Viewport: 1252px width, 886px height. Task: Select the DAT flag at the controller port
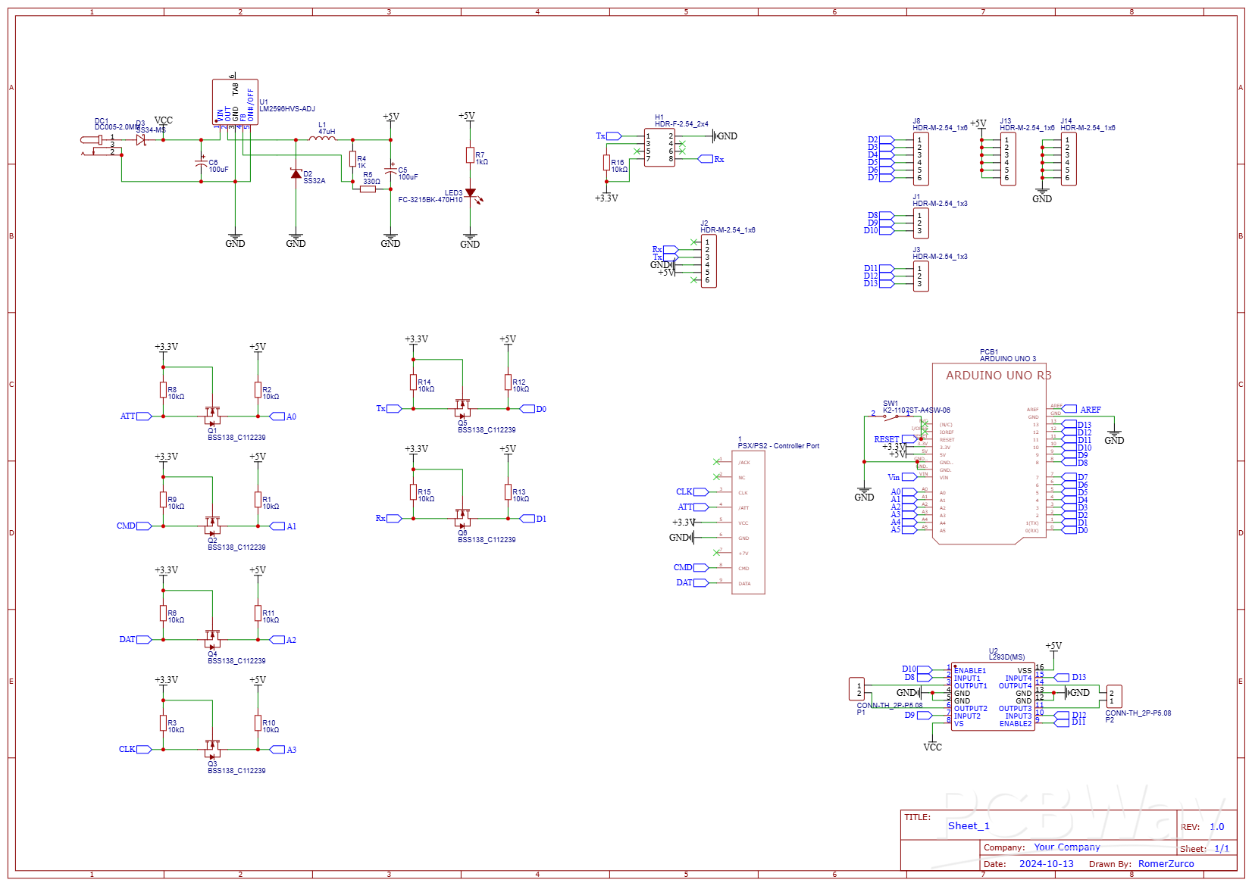[x=692, y=583]
